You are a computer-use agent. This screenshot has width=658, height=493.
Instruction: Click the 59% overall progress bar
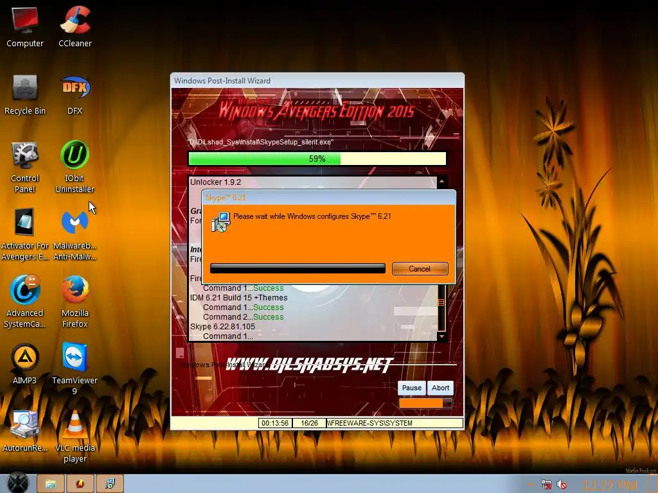tap(317, 159)
